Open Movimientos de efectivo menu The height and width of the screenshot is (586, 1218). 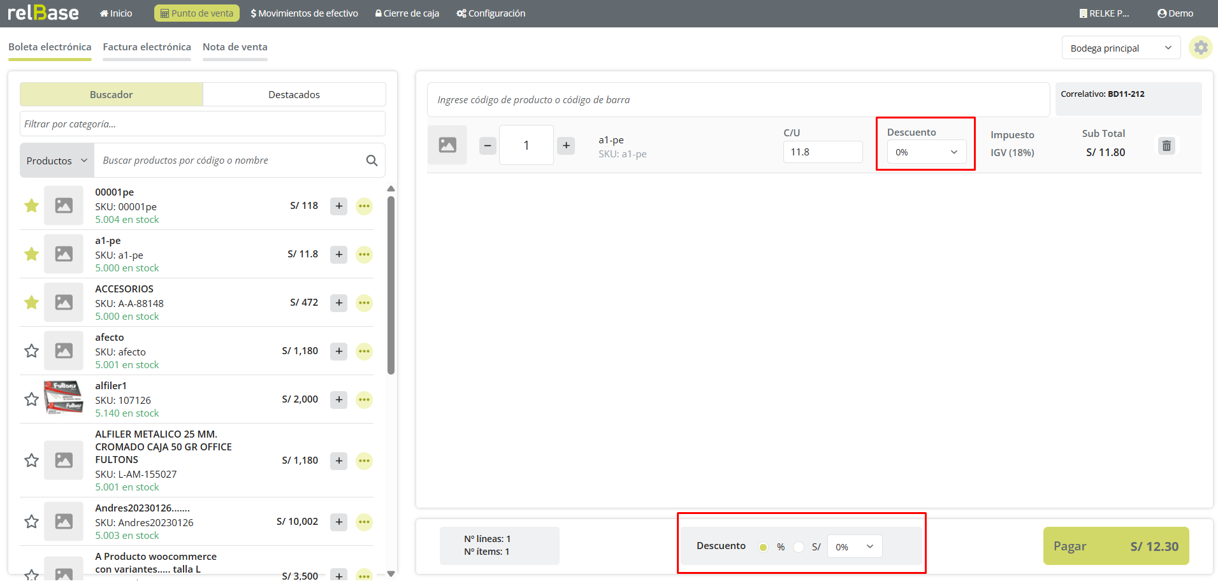click(x=305, y=13)
